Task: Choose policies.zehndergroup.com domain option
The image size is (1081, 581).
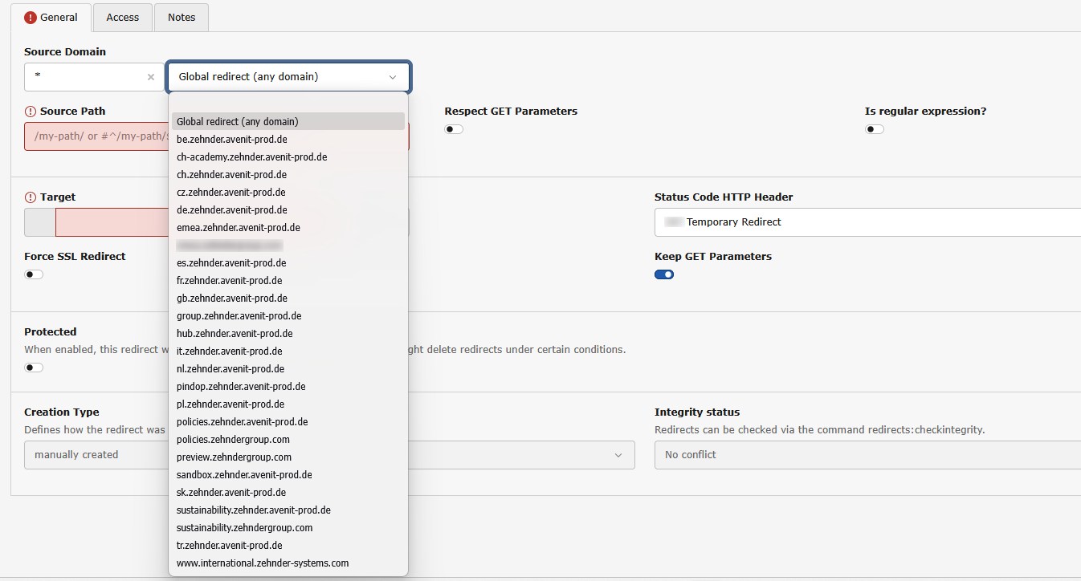Action: 233,439
